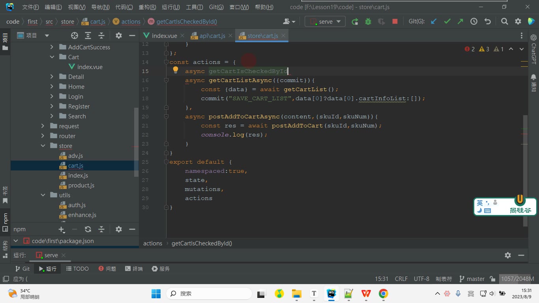Screen dimensions: 539x303
Task: Open IDE settings gear in toolbar
Action: (518, 22)
